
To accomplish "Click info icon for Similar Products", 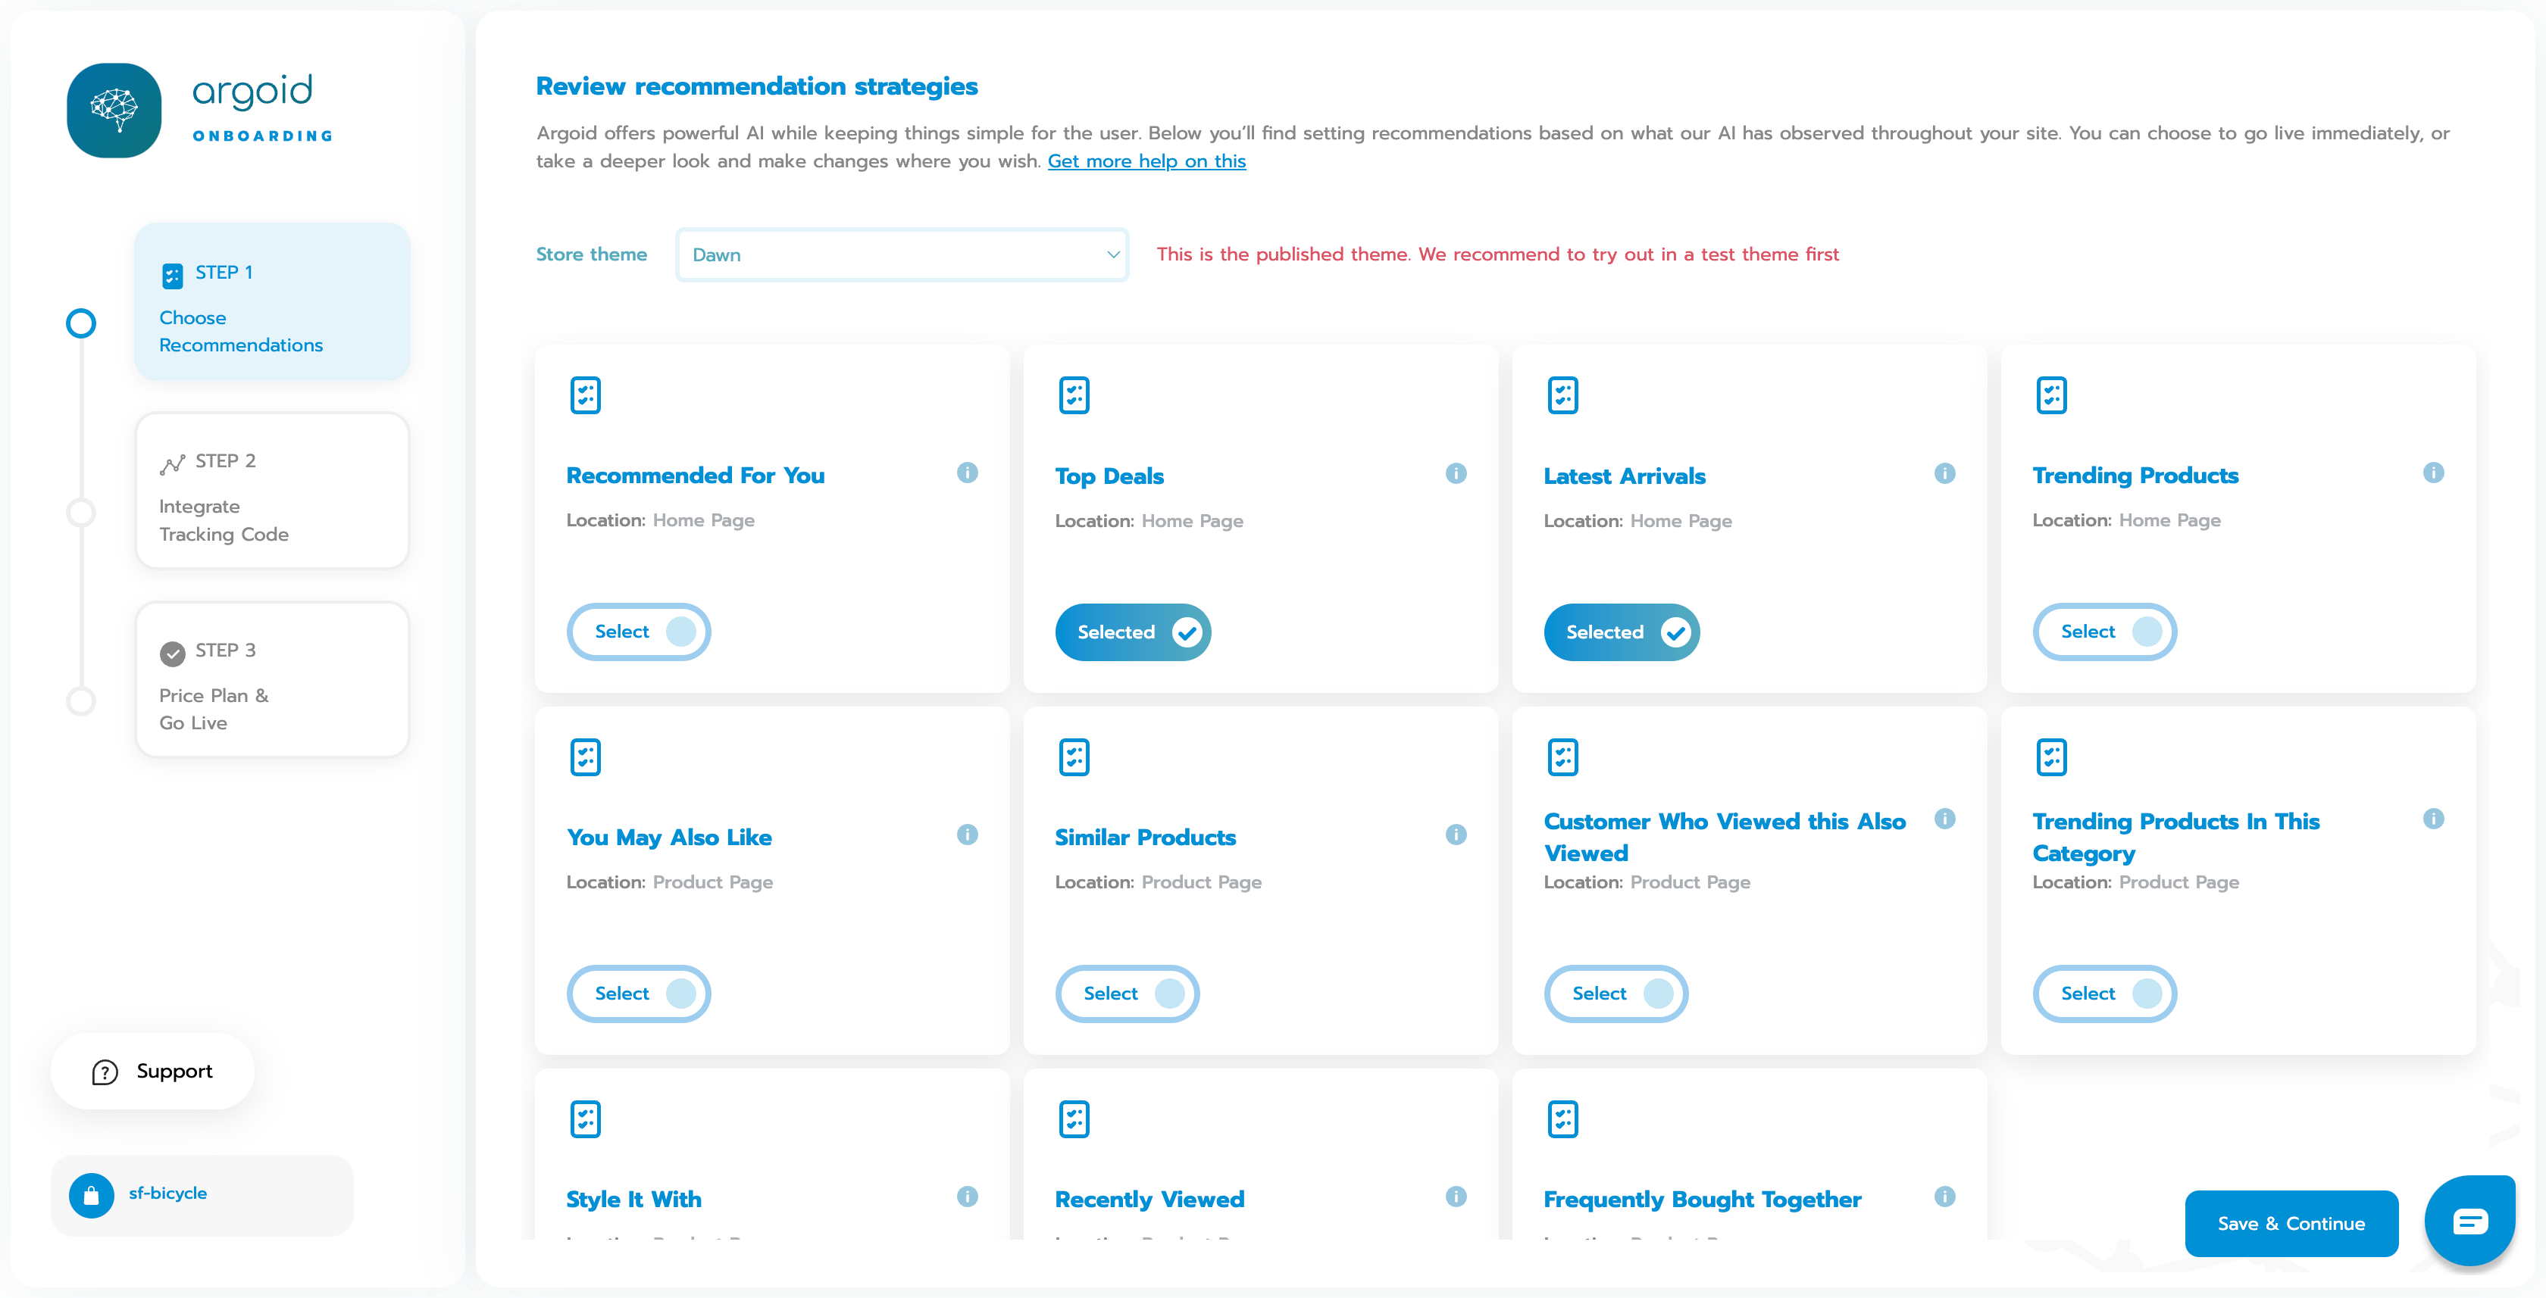I will click(1456, 835).
